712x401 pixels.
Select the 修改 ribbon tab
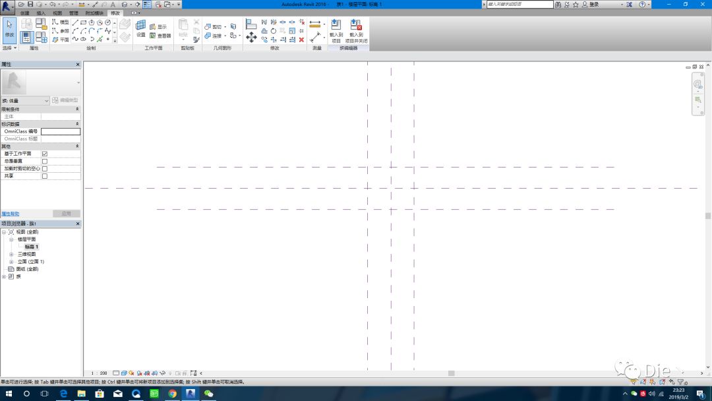[x=115, y=13]
